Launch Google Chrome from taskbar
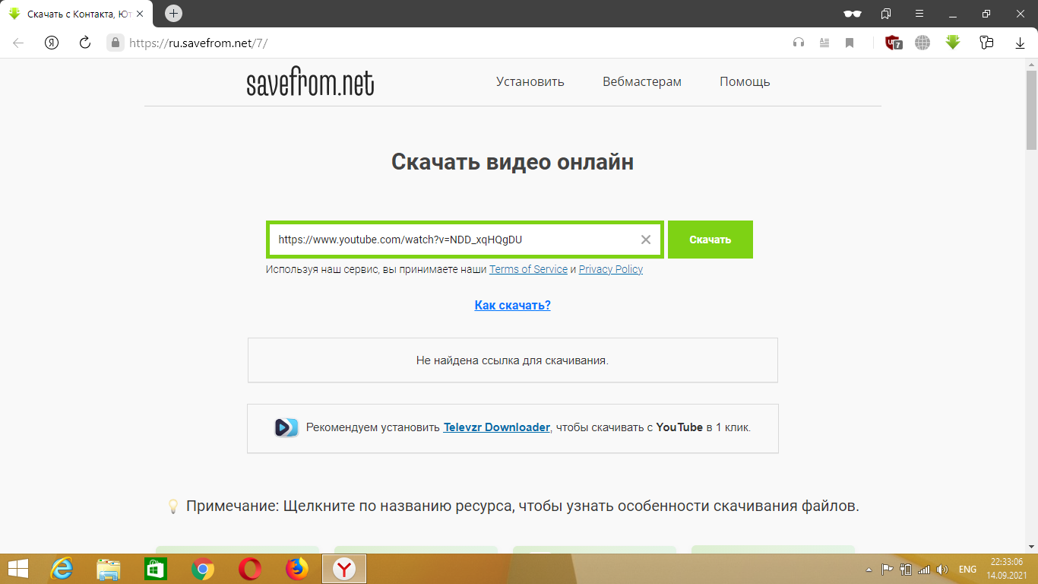Screen dimensions: 1038x584 [202, 569]
